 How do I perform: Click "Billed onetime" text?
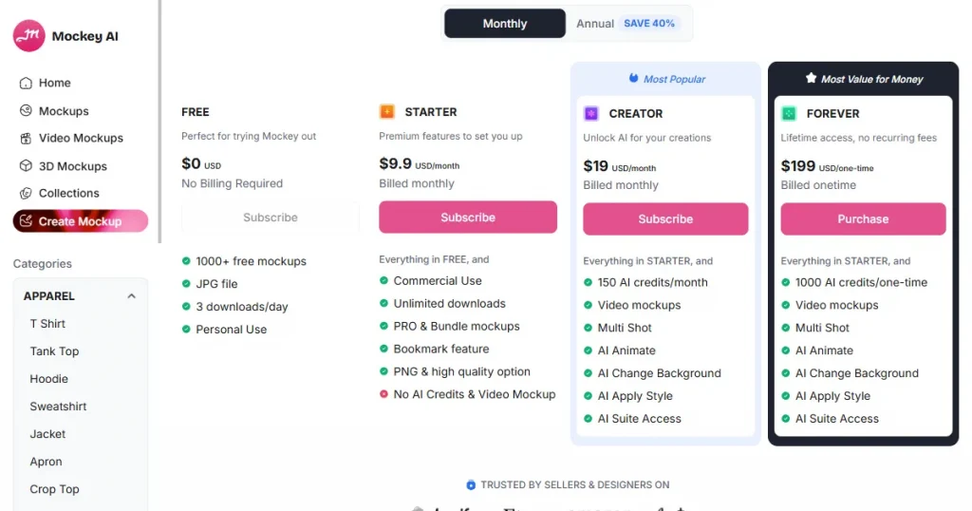[x=818, y=185]
